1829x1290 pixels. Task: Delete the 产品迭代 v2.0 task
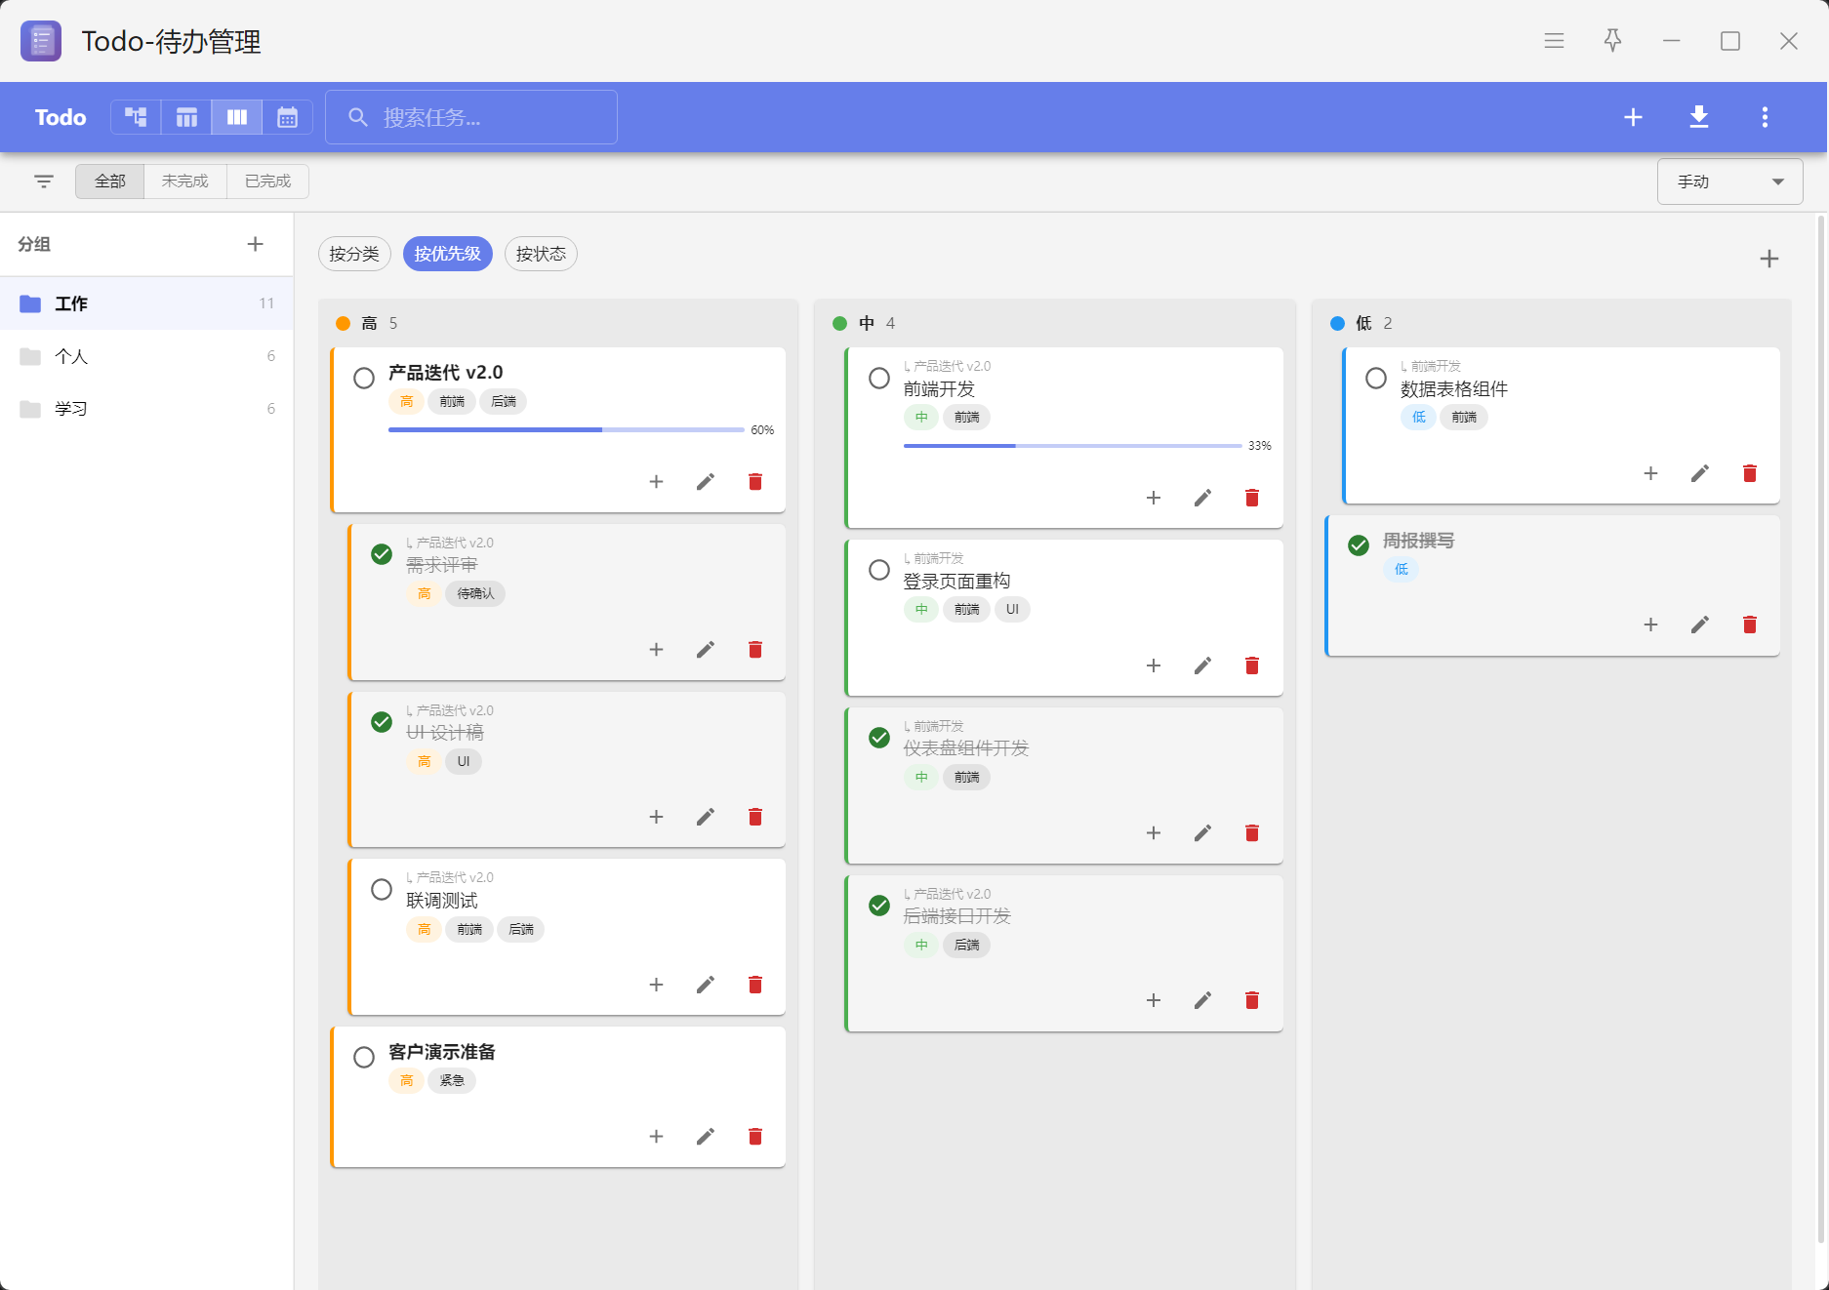pyautogui.click(x=755, y=481)
